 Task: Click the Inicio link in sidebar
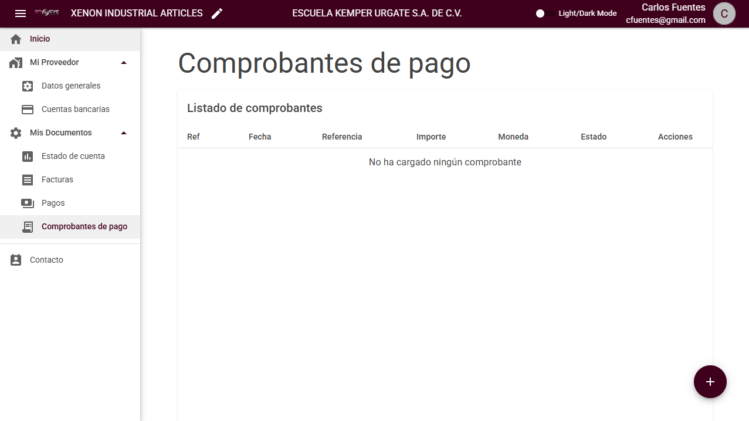point(40,39)
